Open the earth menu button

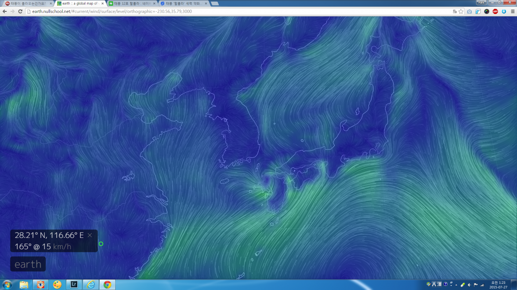point(28,264)
